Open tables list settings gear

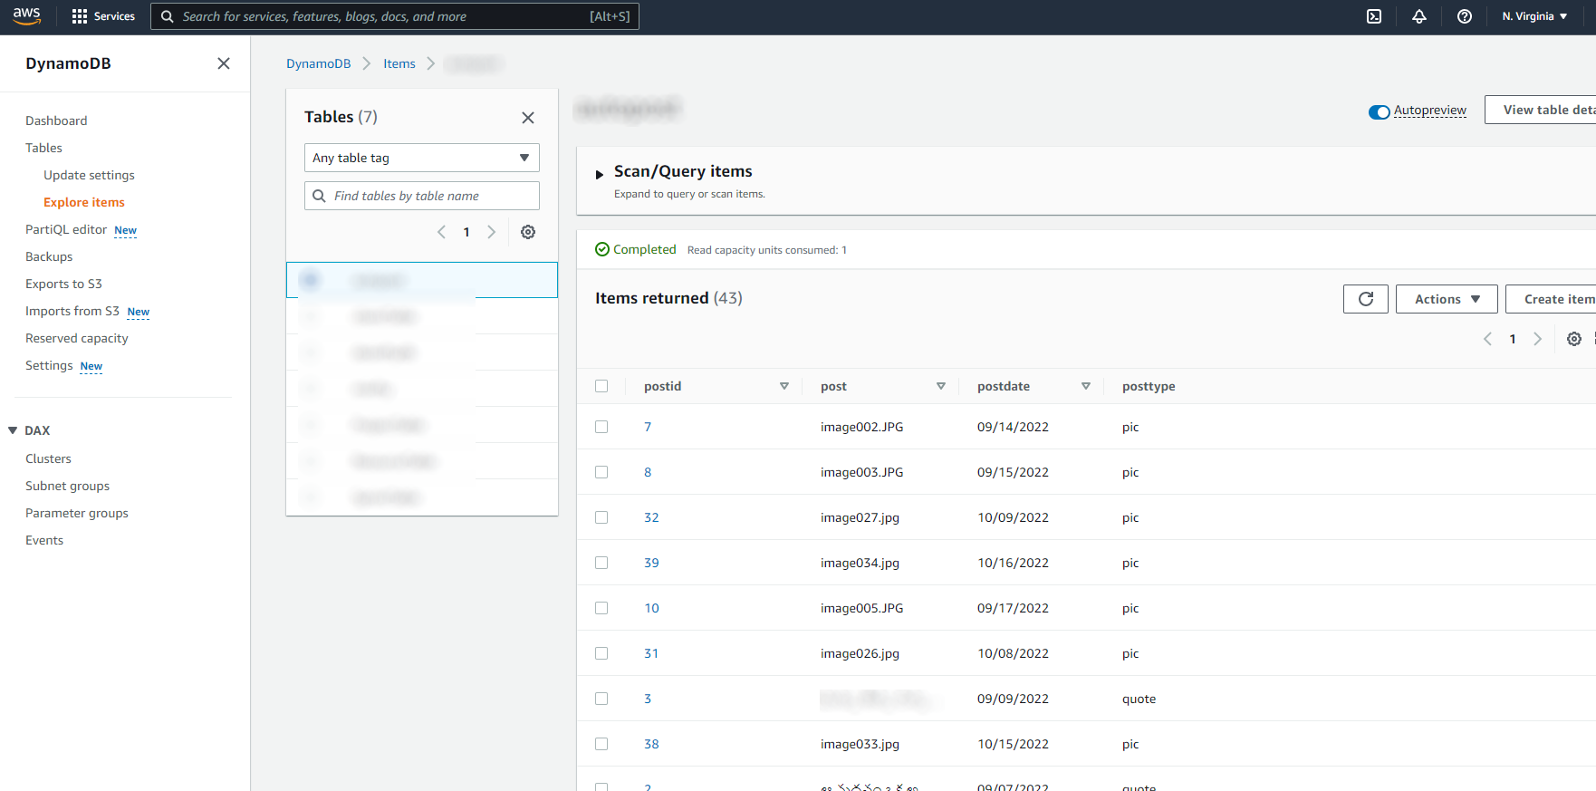[x=528, y=232]
